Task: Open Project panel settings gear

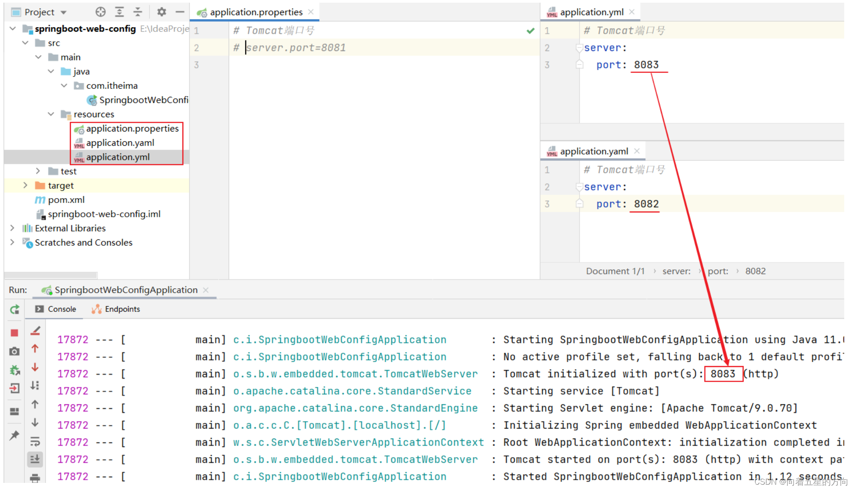Action: tap(161, 12)
